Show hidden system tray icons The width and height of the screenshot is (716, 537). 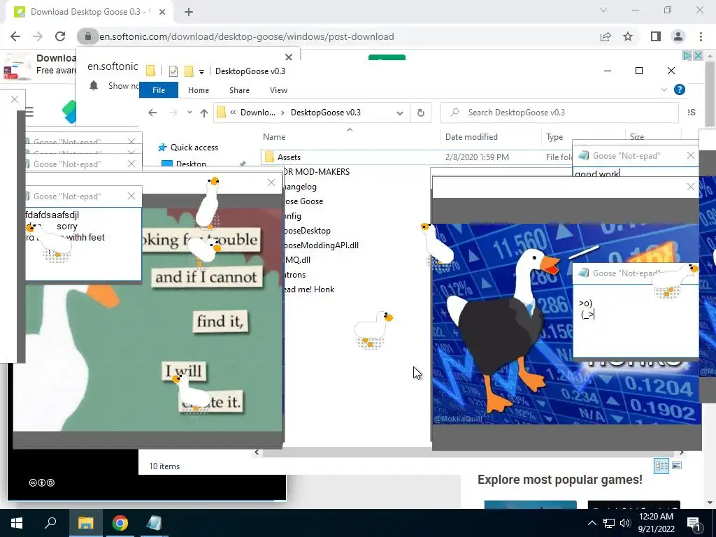pos(592,523)
